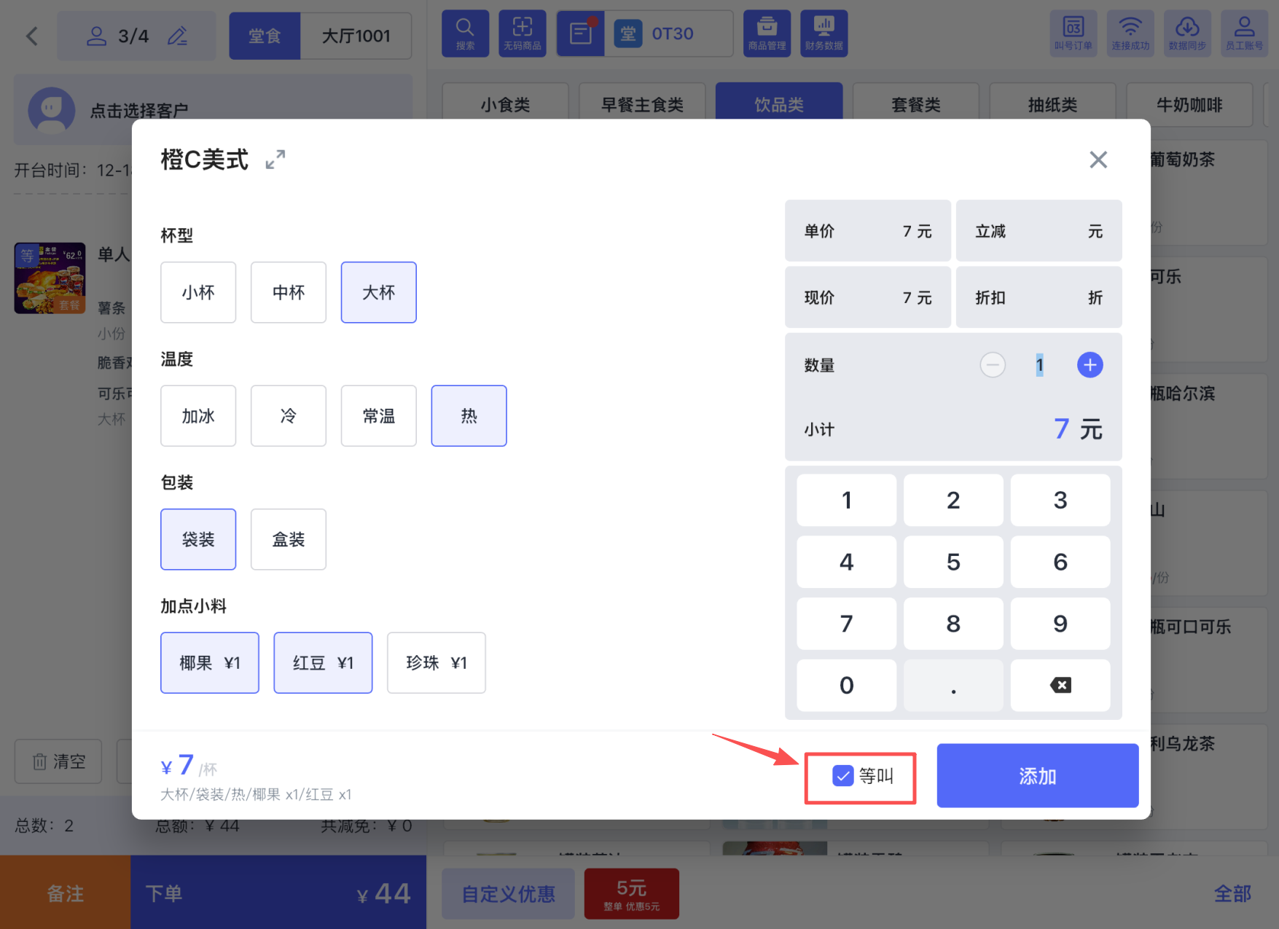Click the blue 添加 button
1279x929 pixels.
pos(1037,776)
